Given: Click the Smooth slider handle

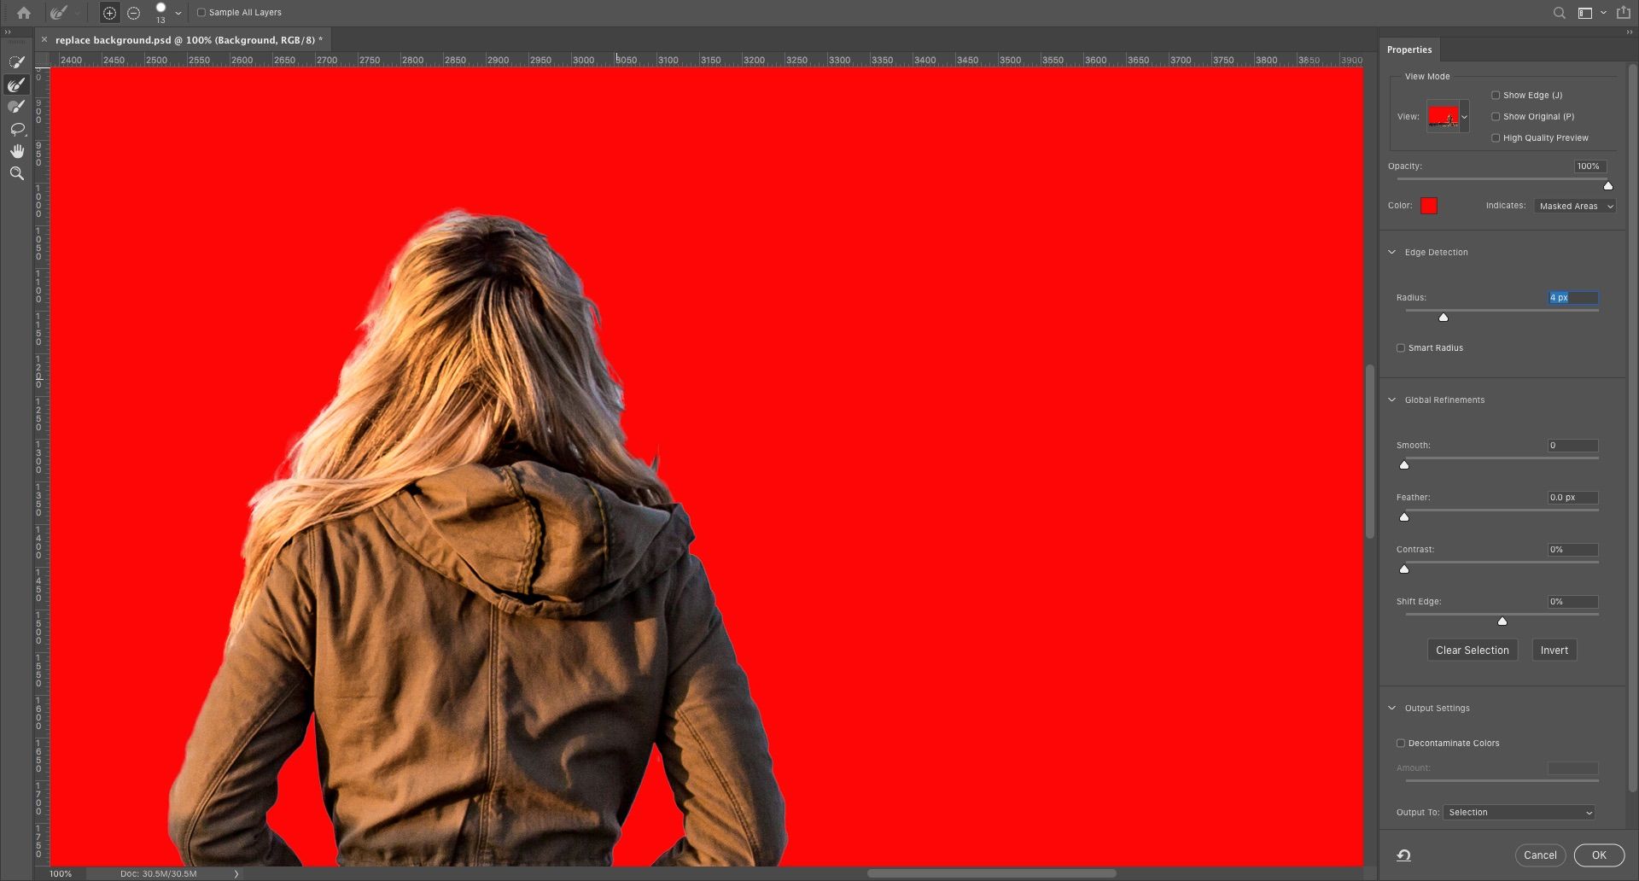Looking at the screenshot, I should 1404,465.
